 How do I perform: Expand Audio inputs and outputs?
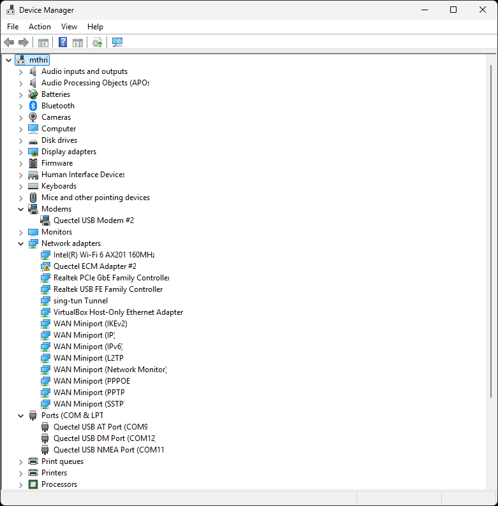(x=20, y=71)
